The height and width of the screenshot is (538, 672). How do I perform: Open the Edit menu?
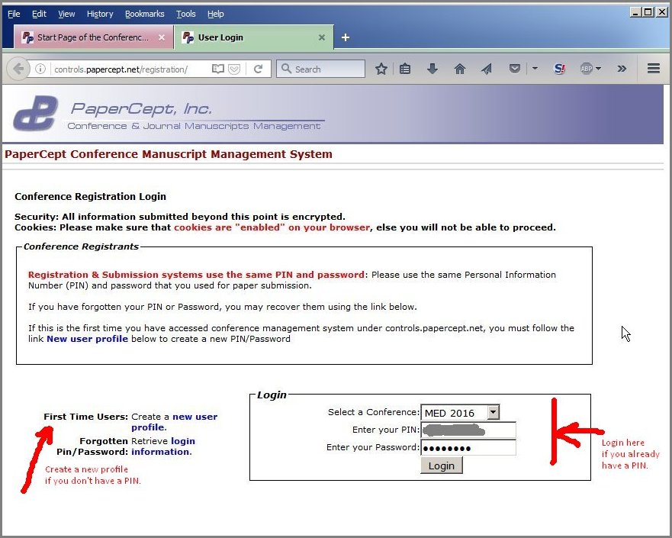[39, 14]
